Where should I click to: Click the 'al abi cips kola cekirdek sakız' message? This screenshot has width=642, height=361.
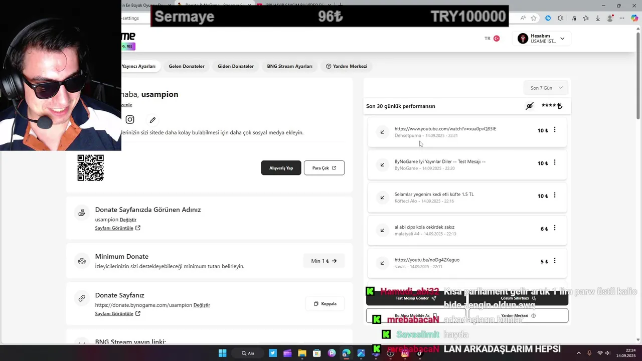pyautogui.click(x=424, y=227)
